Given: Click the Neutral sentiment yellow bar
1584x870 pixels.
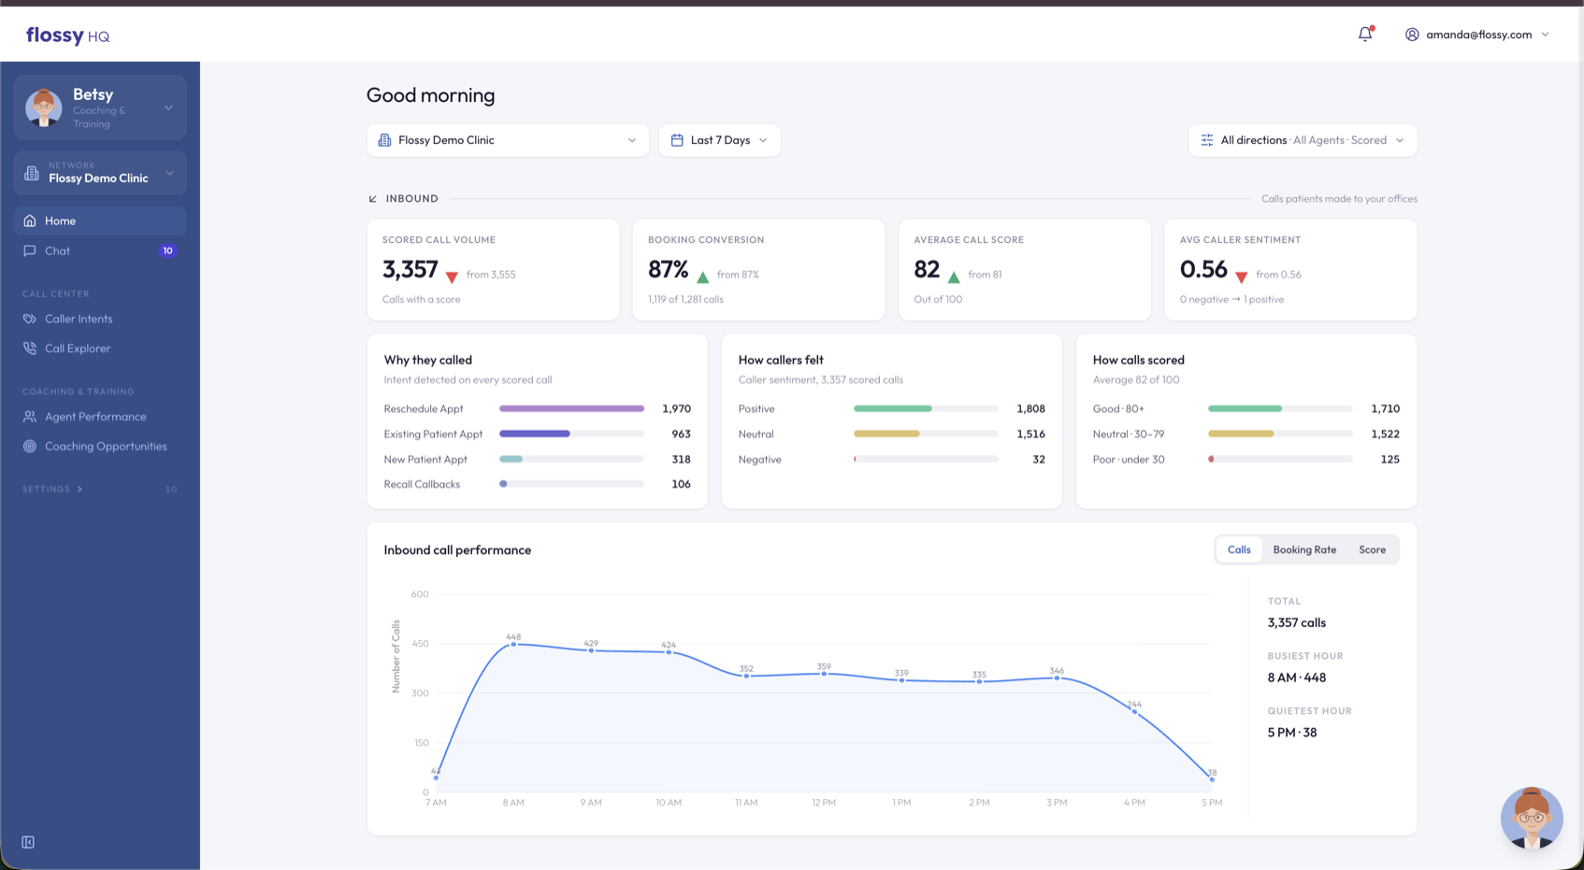Looking at the screenshot, I should (886, 434).
